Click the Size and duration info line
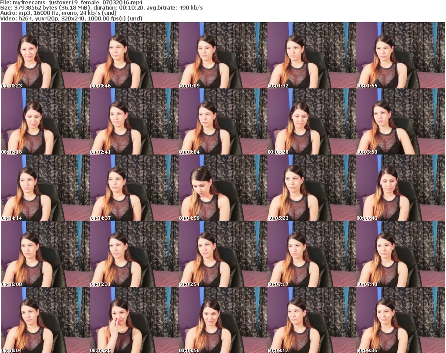 click(x=101, y=8)
